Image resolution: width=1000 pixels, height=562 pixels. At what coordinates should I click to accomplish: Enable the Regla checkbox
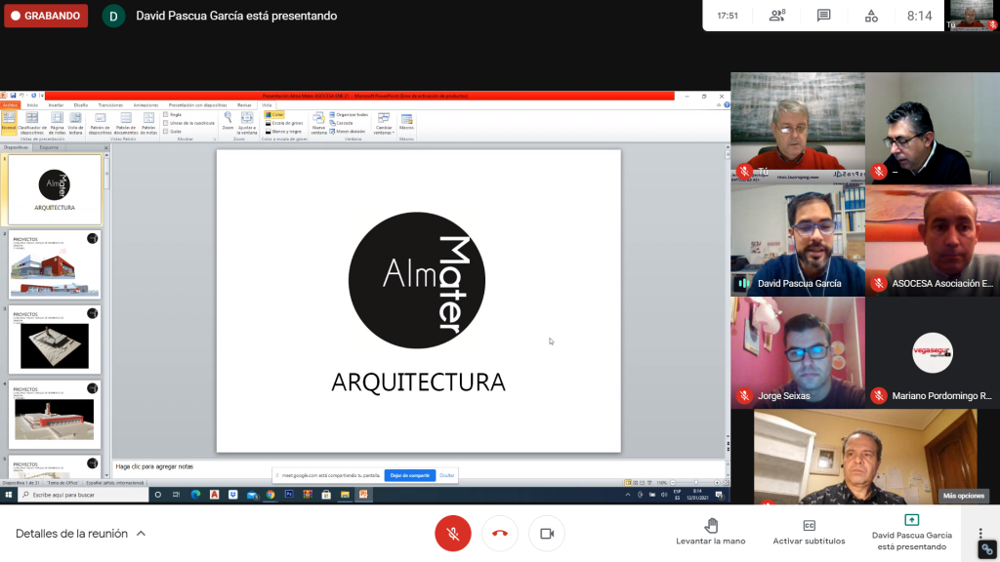[x=166, y=115]
